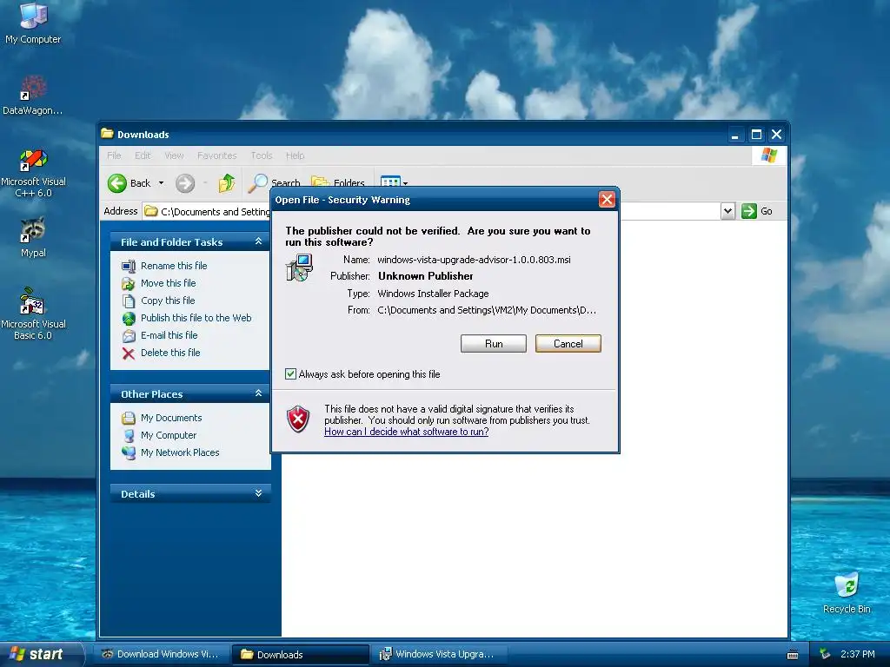
Task: Open the Address bar dropdown arrow
Action: click(727, 211)
